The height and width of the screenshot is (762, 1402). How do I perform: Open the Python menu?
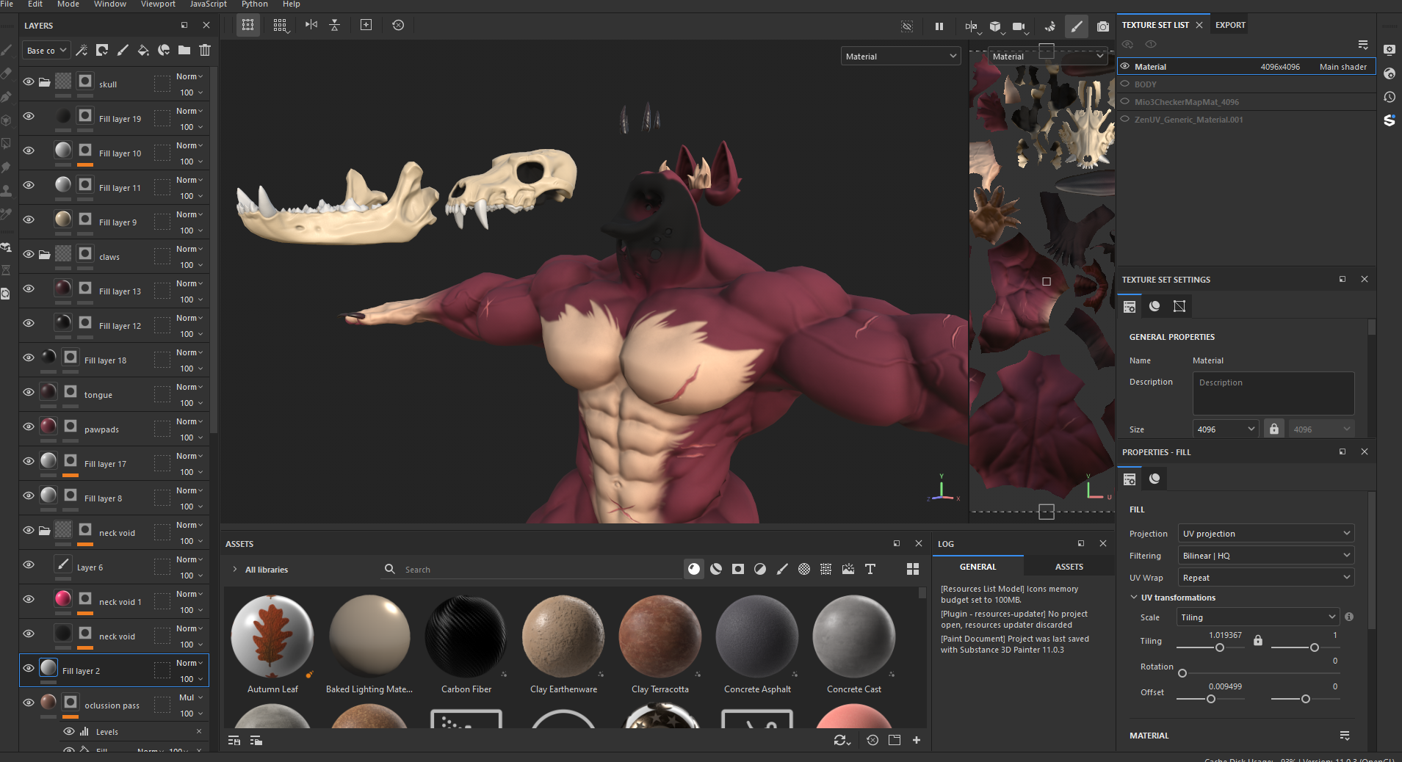tap(254, 4)
